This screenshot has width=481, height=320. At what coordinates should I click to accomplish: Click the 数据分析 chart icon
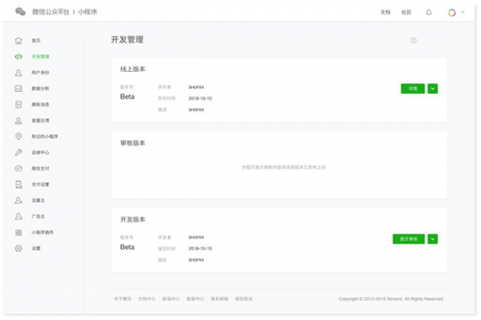(x=18, y=89)
